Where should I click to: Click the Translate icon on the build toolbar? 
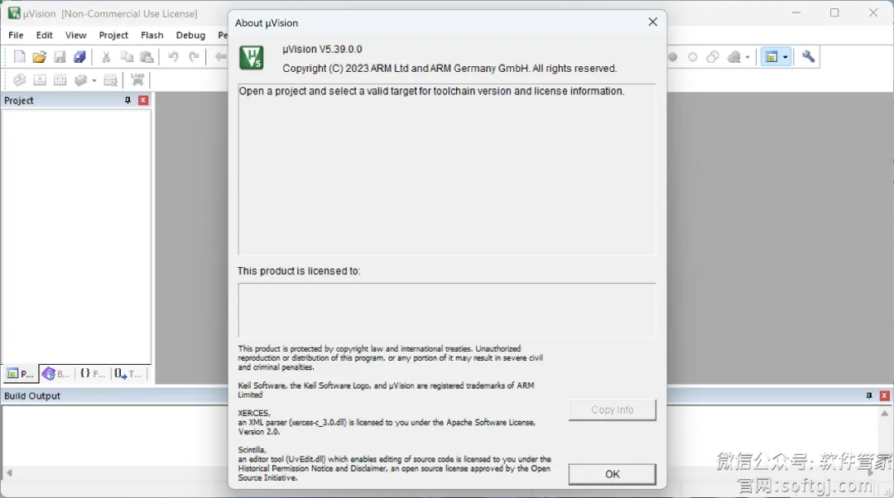pyautogui.click(x=19, y=79)
